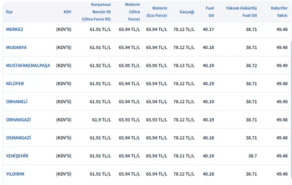Image resolution: width=292 pixels, height=185 pixels.
Task: Click the table's vertical scrollbar
Action: [x=290, y=97]
